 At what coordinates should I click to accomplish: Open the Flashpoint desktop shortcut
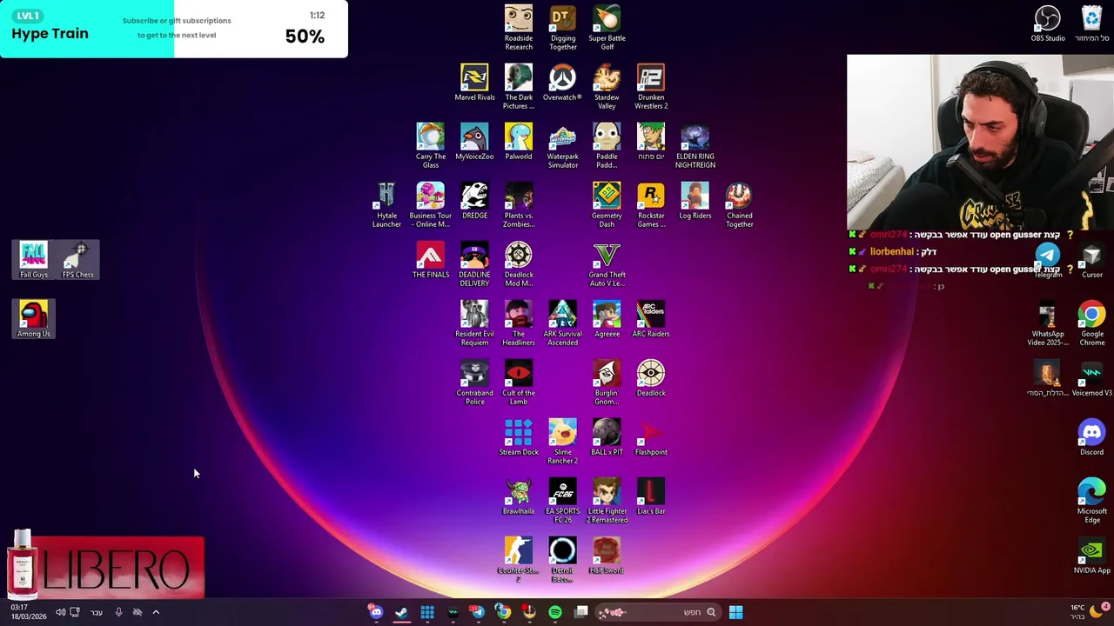tap(651, 437)
